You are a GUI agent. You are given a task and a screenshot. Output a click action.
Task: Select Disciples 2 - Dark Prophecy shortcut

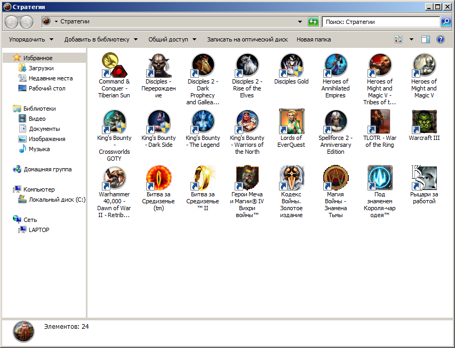coord(203,65)
